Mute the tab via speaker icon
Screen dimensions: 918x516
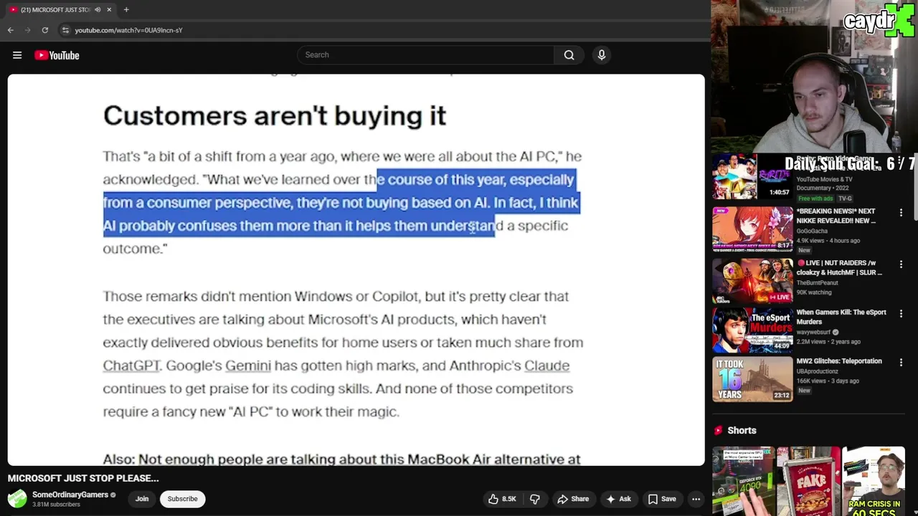point(98,9)
